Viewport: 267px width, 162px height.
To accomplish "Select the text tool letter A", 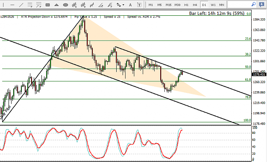I will [x=130, y=5].
